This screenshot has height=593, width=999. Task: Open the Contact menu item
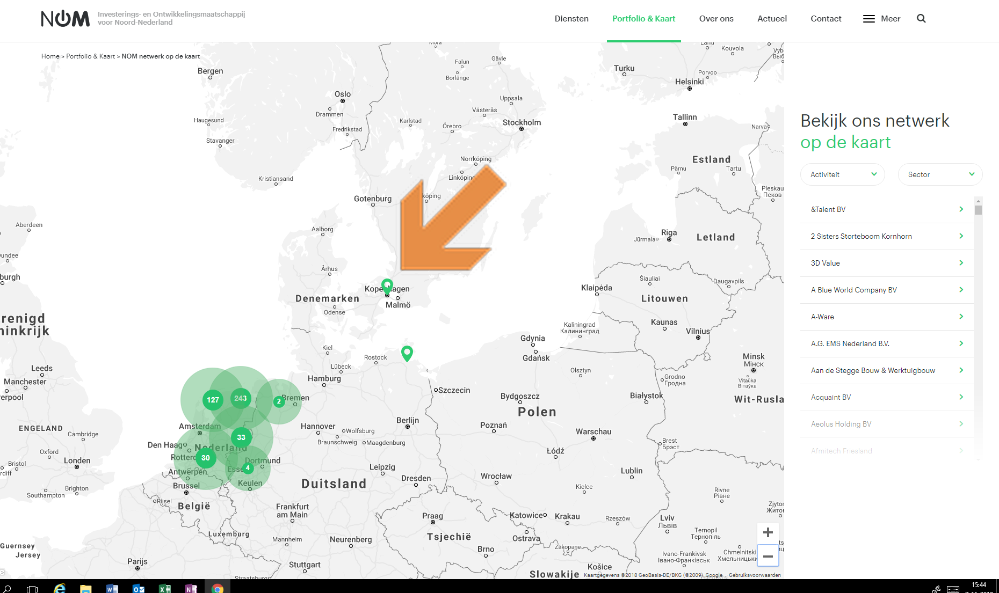pos(826,19)
